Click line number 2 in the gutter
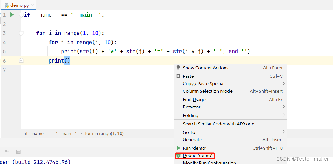 [4, 24]
